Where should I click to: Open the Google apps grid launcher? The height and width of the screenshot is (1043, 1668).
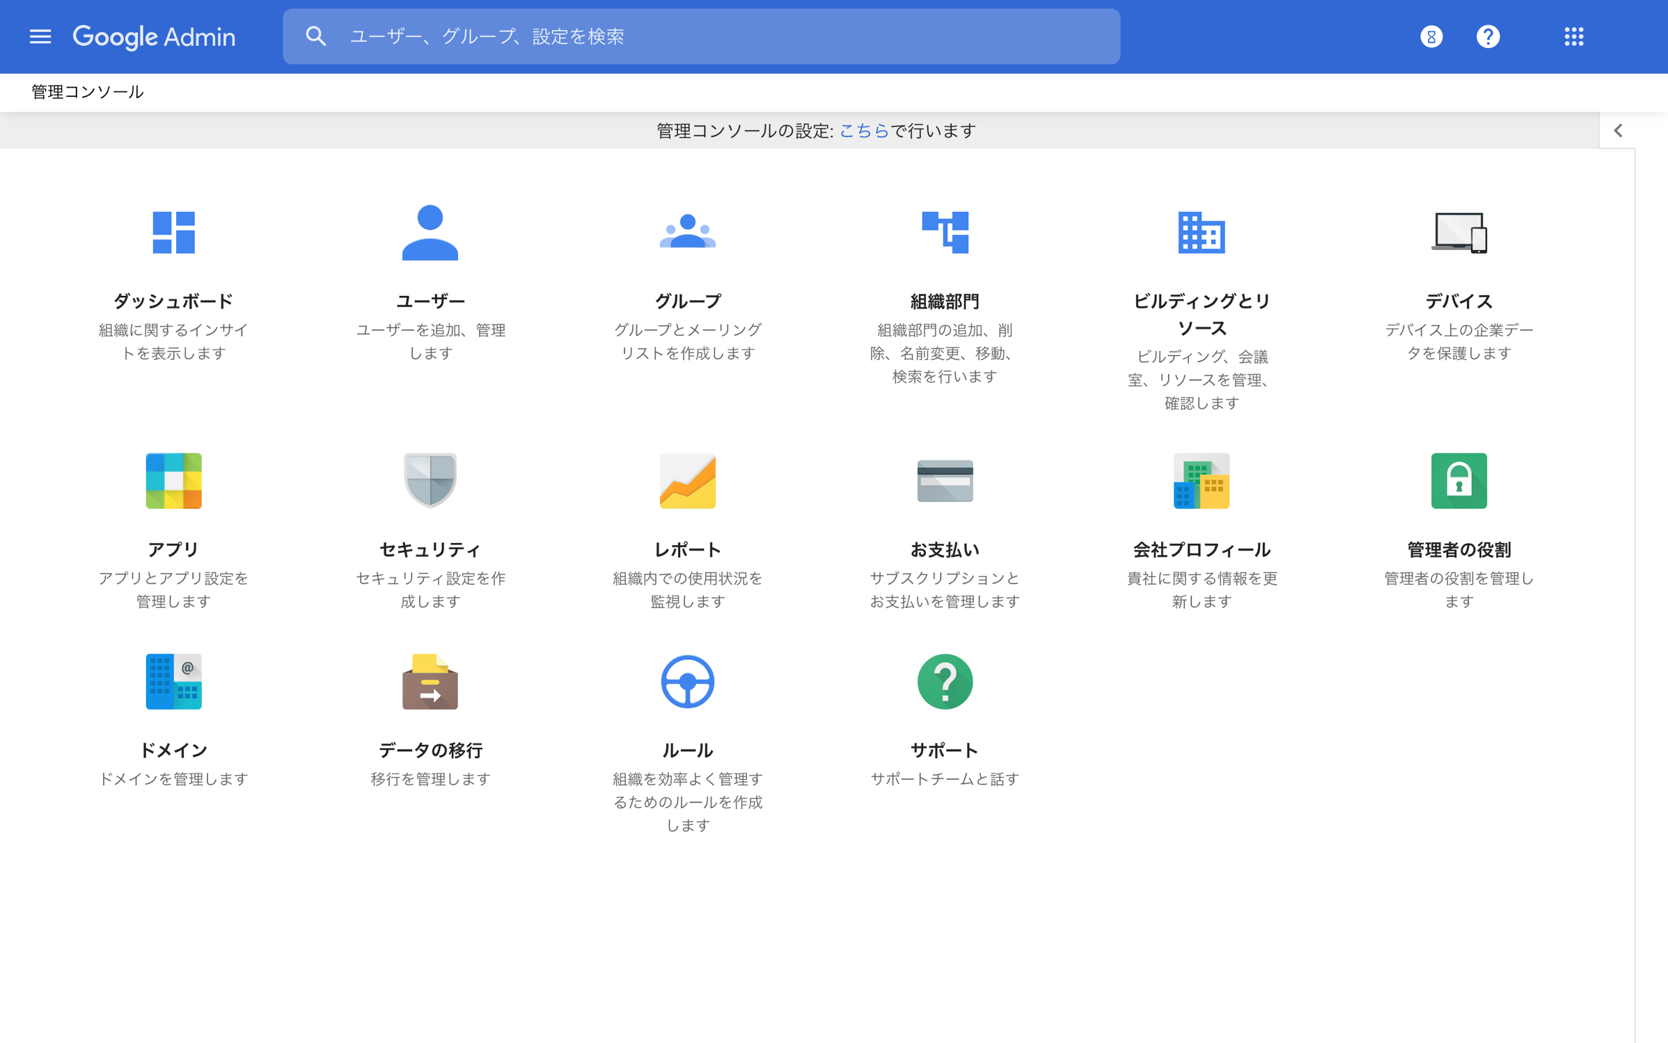point(1573,36)
